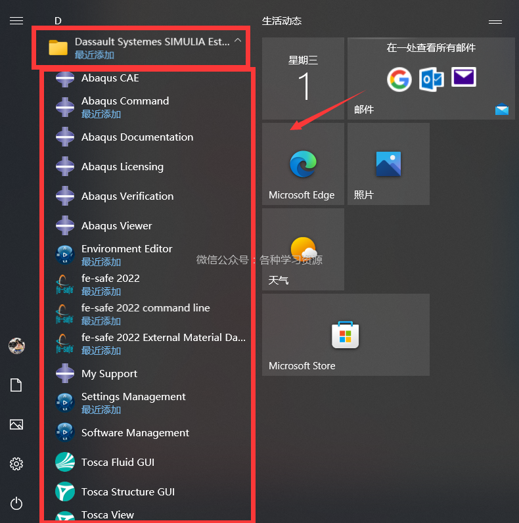Select the Abaqus Viewer label
Screen dimensions: 519x523
point(117,226)
